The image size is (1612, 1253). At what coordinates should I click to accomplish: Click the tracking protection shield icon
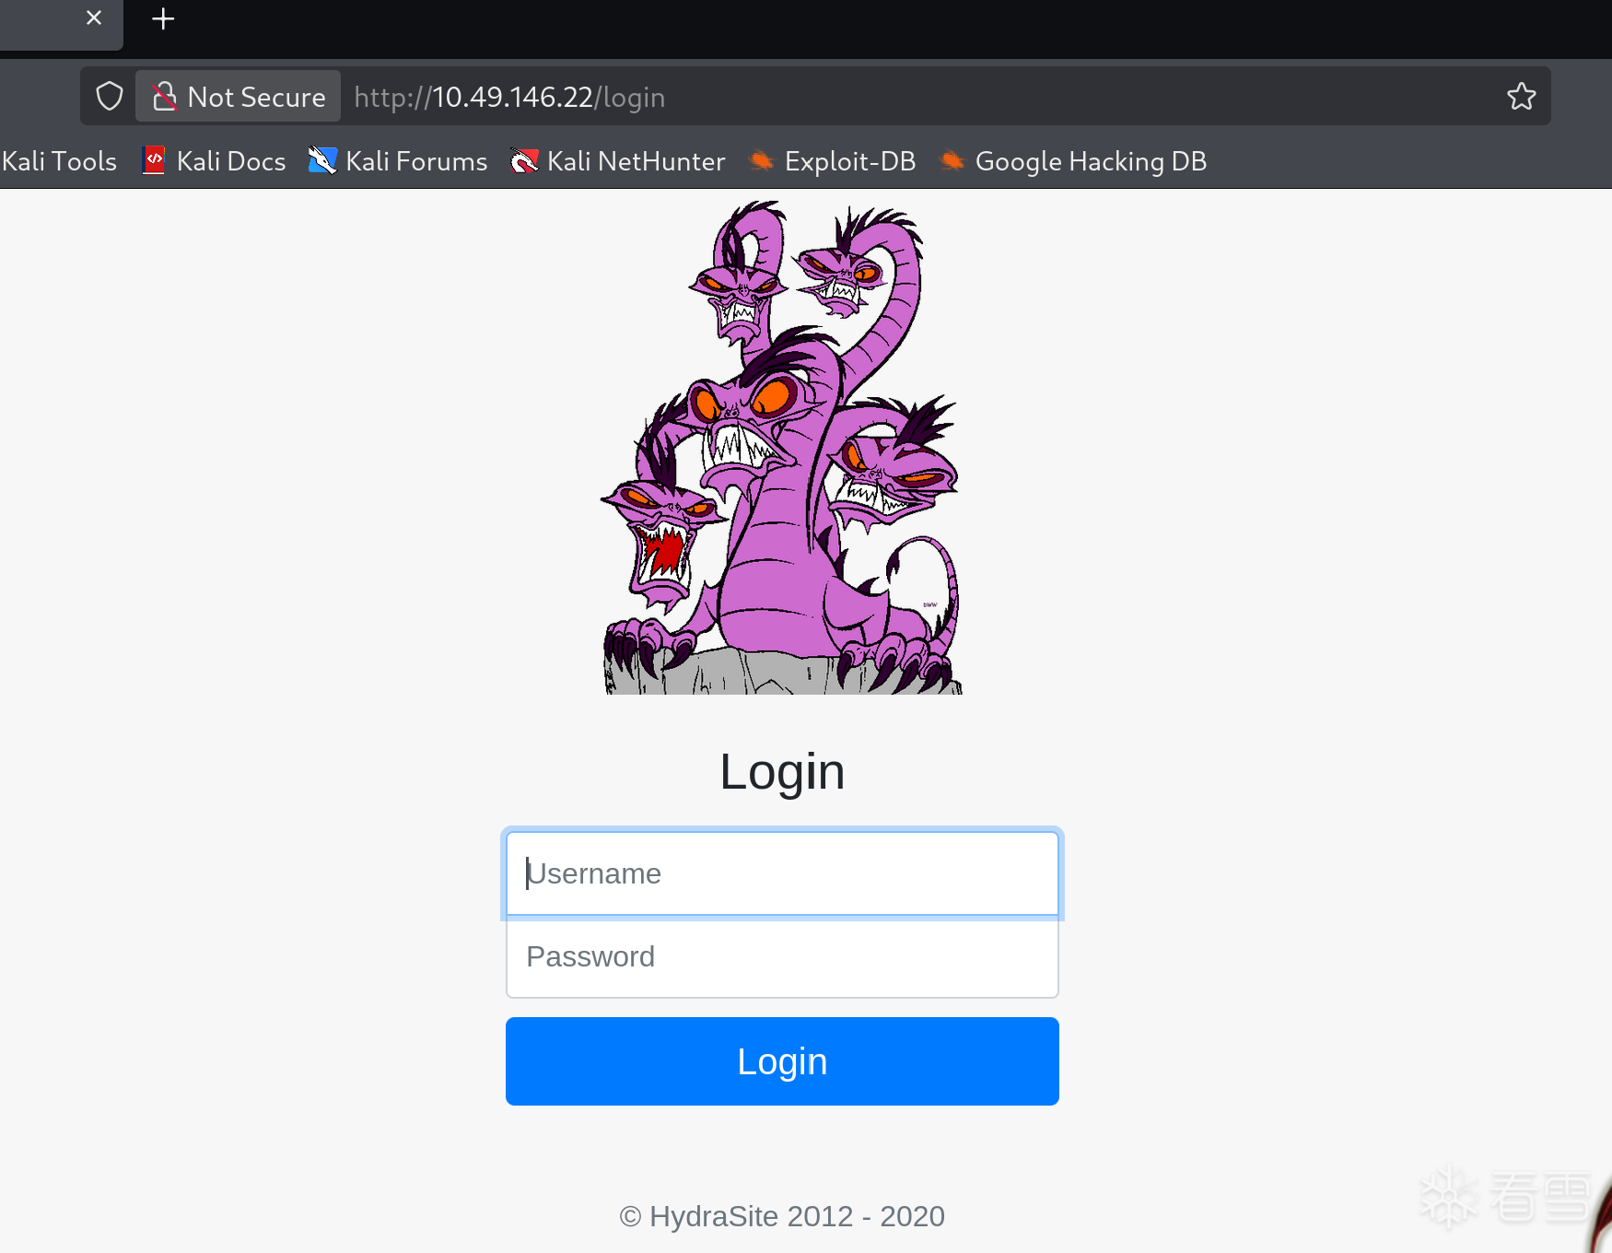tap(110, 96)
